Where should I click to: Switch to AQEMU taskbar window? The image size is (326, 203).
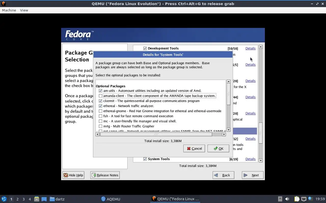click(x=111, y=199)
